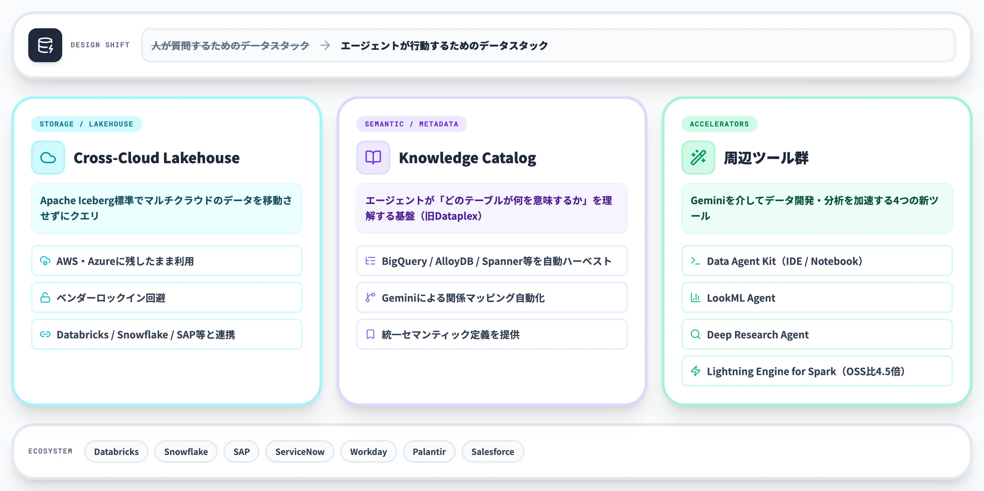Click the Knowledge Catalog description box about 旧Dataplex
Image resolution: width=984 pixels, height=491 pixels.
pyautogui.click(x=491, y=208)
